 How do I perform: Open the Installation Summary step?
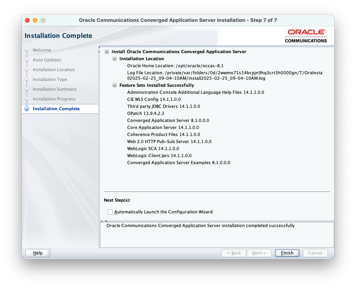click(x=55, y=89)
